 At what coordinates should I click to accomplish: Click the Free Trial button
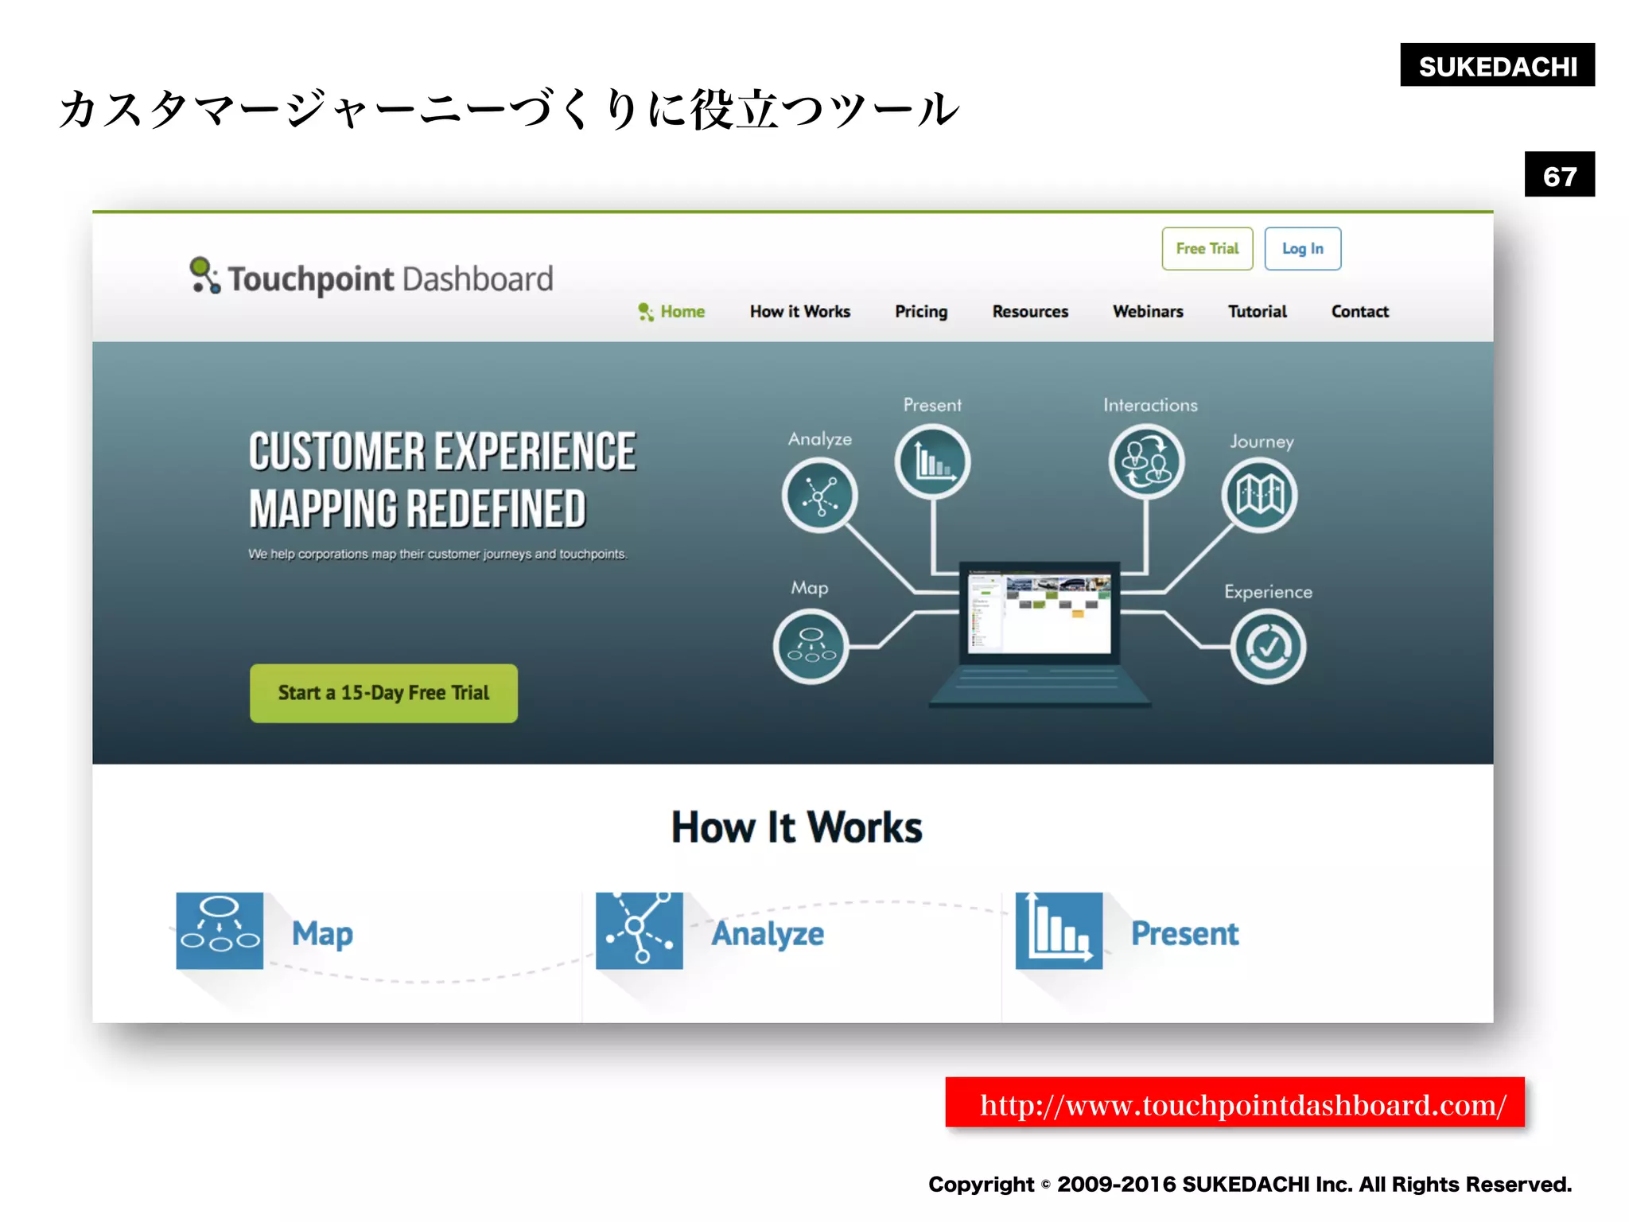click(1207, 248)
